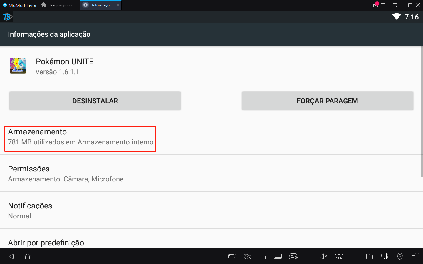The height and width of the screenshot is (264, 423).
Task: Open the Notificações entry
Action: pos(211,211)
